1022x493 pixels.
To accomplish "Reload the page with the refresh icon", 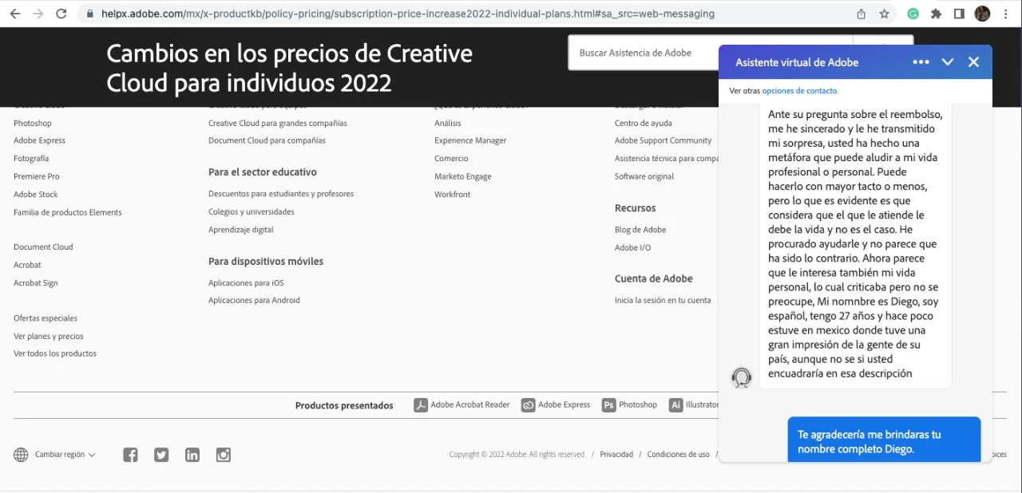I will click(61, 14).
